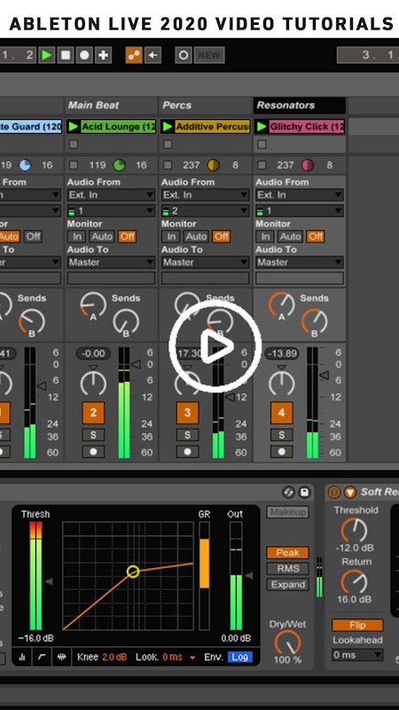This screenshot has width=399, height=710.
Task: Open Main Beat Audio To Master dropdown
Action: pyautogui.click(x=112, y=262)
